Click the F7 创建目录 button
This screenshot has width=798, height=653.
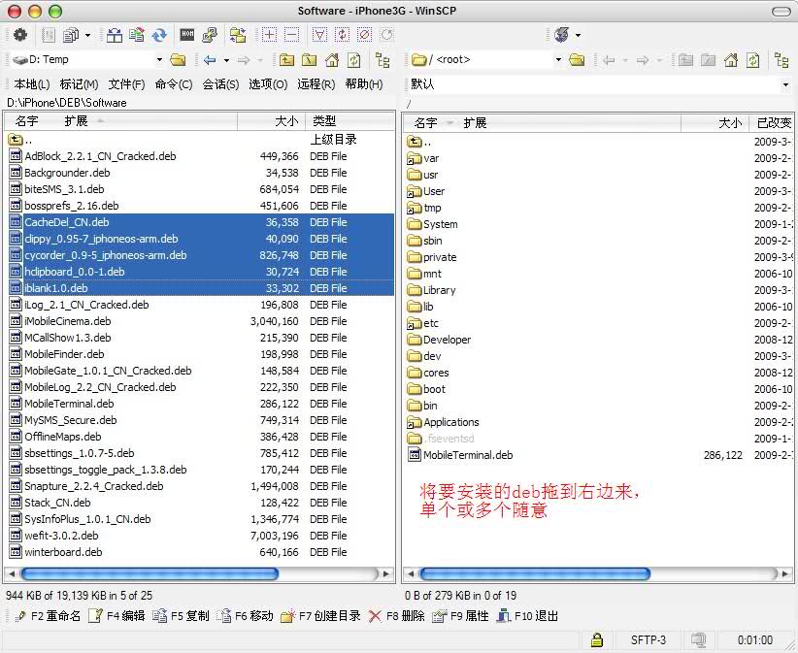320,616
